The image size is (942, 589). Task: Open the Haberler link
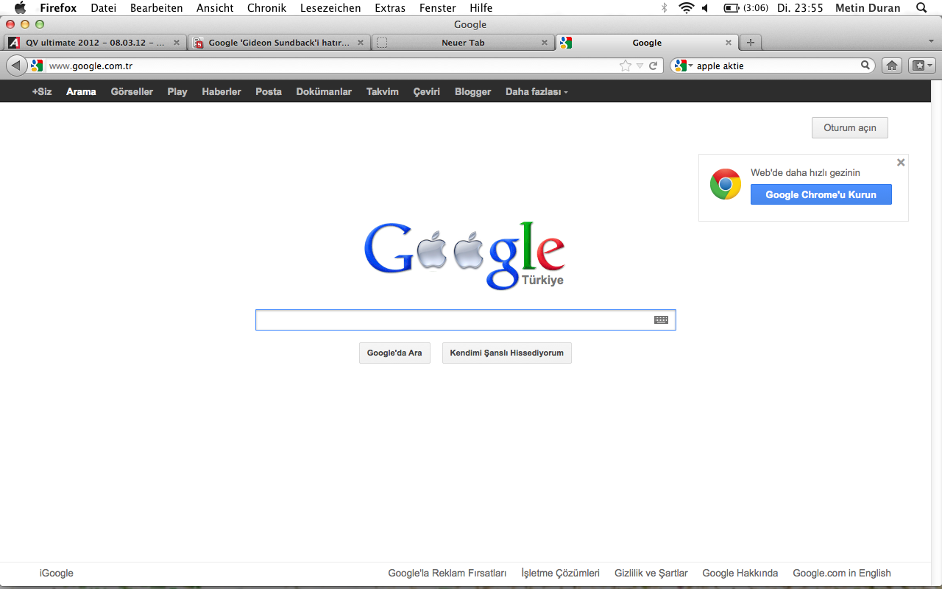point(222,92)
